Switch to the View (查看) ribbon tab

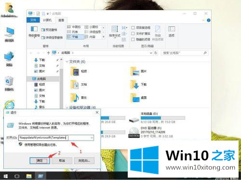(x=61, y=20)
